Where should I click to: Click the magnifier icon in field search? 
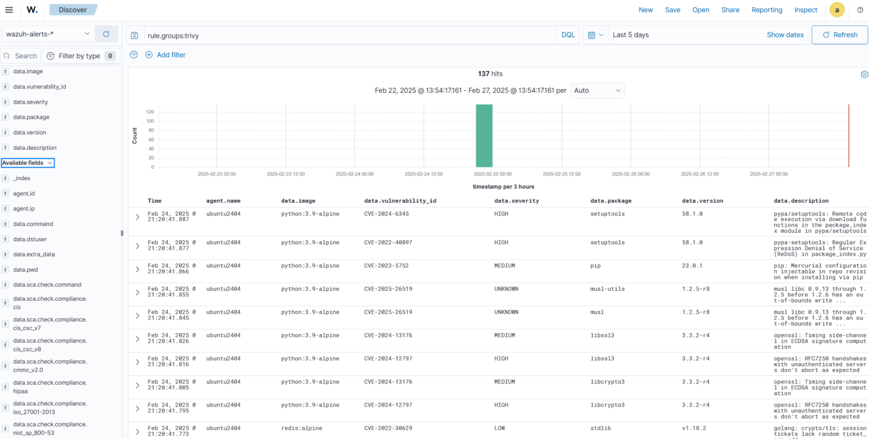coord(7,56)
